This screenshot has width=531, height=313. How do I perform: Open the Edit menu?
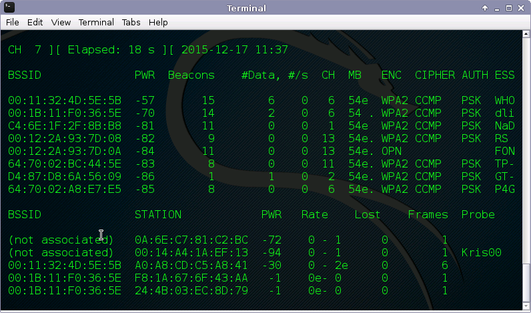click(x=35, y=23)
